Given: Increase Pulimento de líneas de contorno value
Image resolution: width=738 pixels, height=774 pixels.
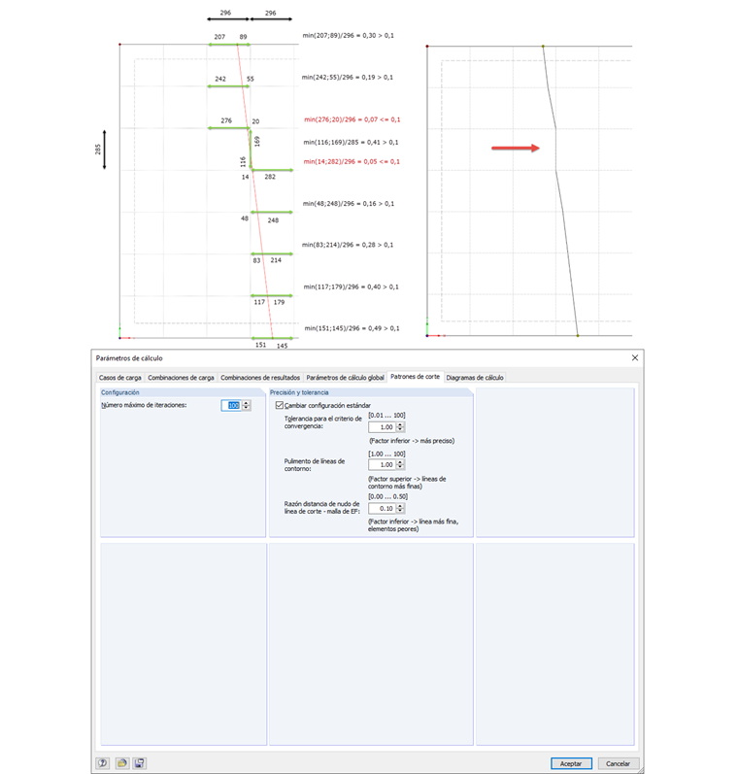Looking at the screenshot, I should [400, 462].
